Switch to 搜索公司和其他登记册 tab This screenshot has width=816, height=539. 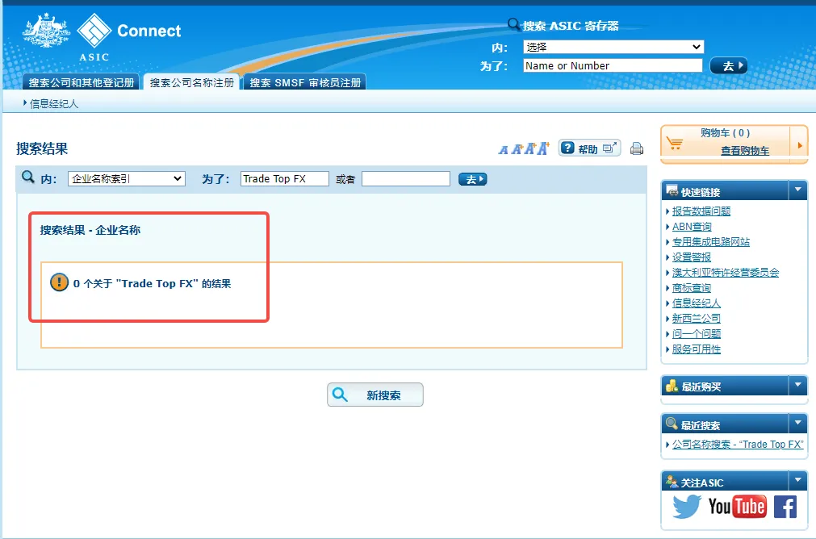click(82, 82)
